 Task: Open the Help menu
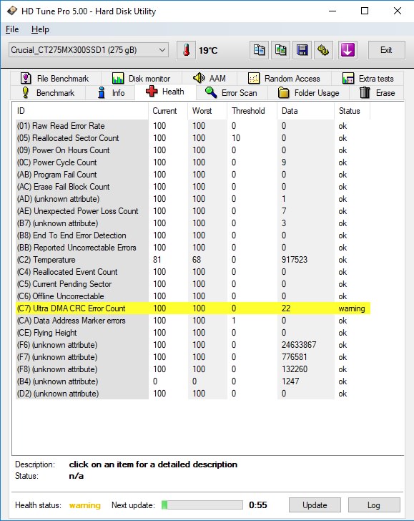(x=40, y=29)
